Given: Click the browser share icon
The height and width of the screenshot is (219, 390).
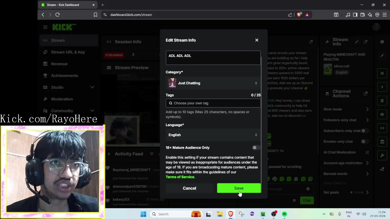Looking at the screenshot, I should pyautogui.click(x=290, y=15).
